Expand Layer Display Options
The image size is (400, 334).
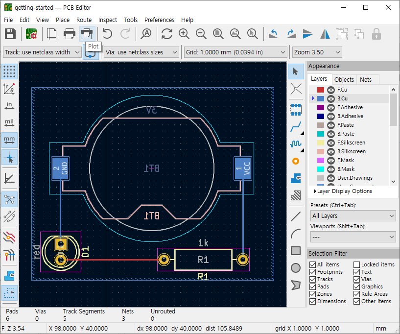[343, 191]
